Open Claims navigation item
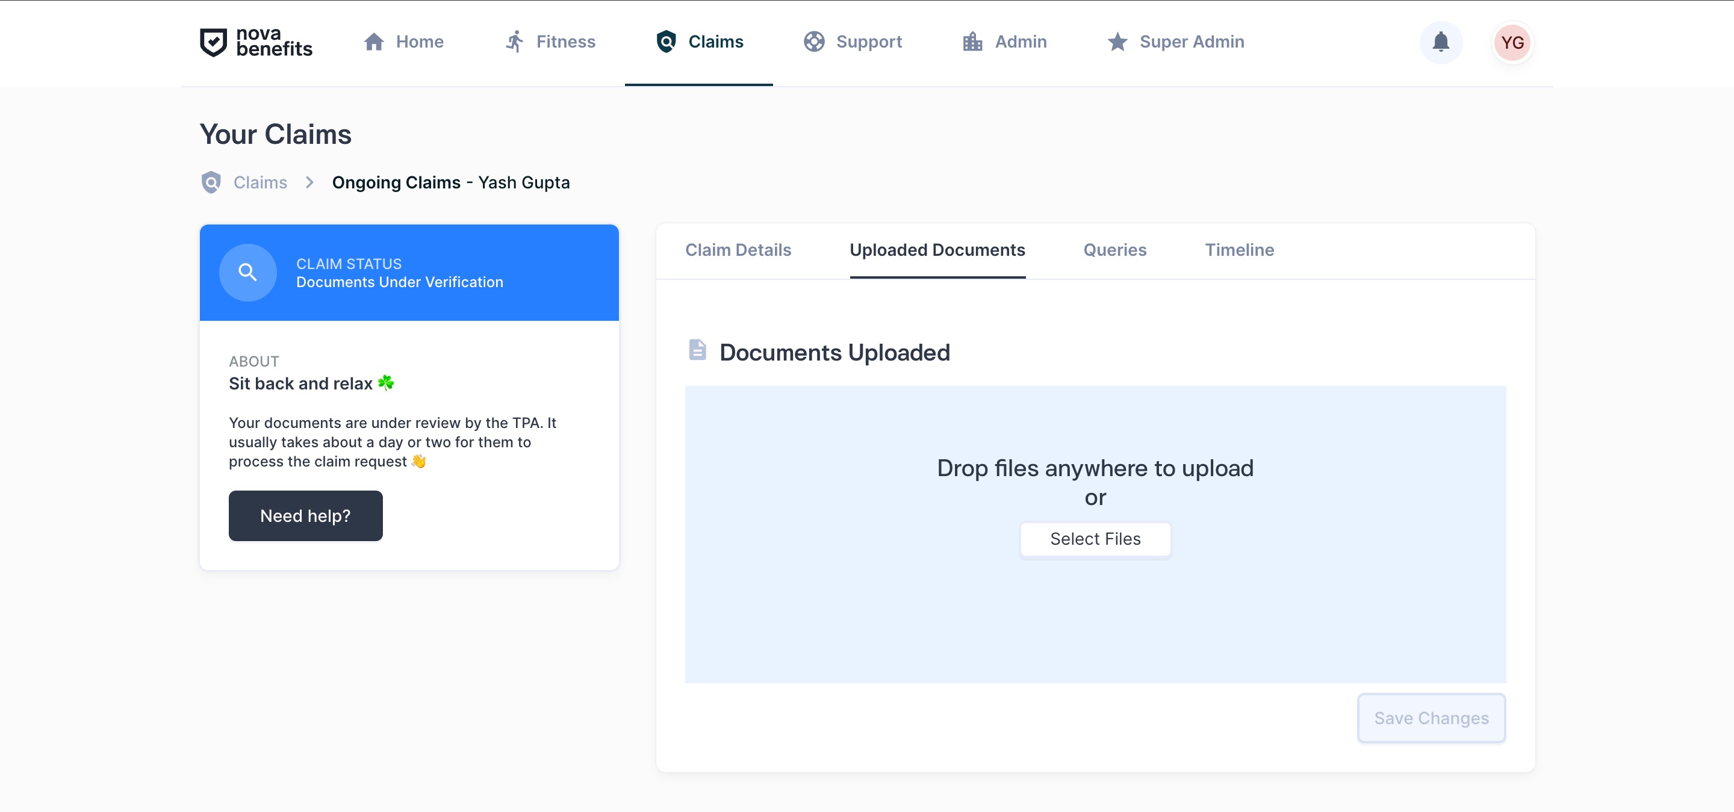 (x=700, y=42)
